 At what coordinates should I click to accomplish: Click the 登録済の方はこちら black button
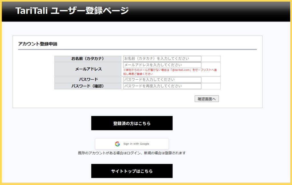pos(132,123)
